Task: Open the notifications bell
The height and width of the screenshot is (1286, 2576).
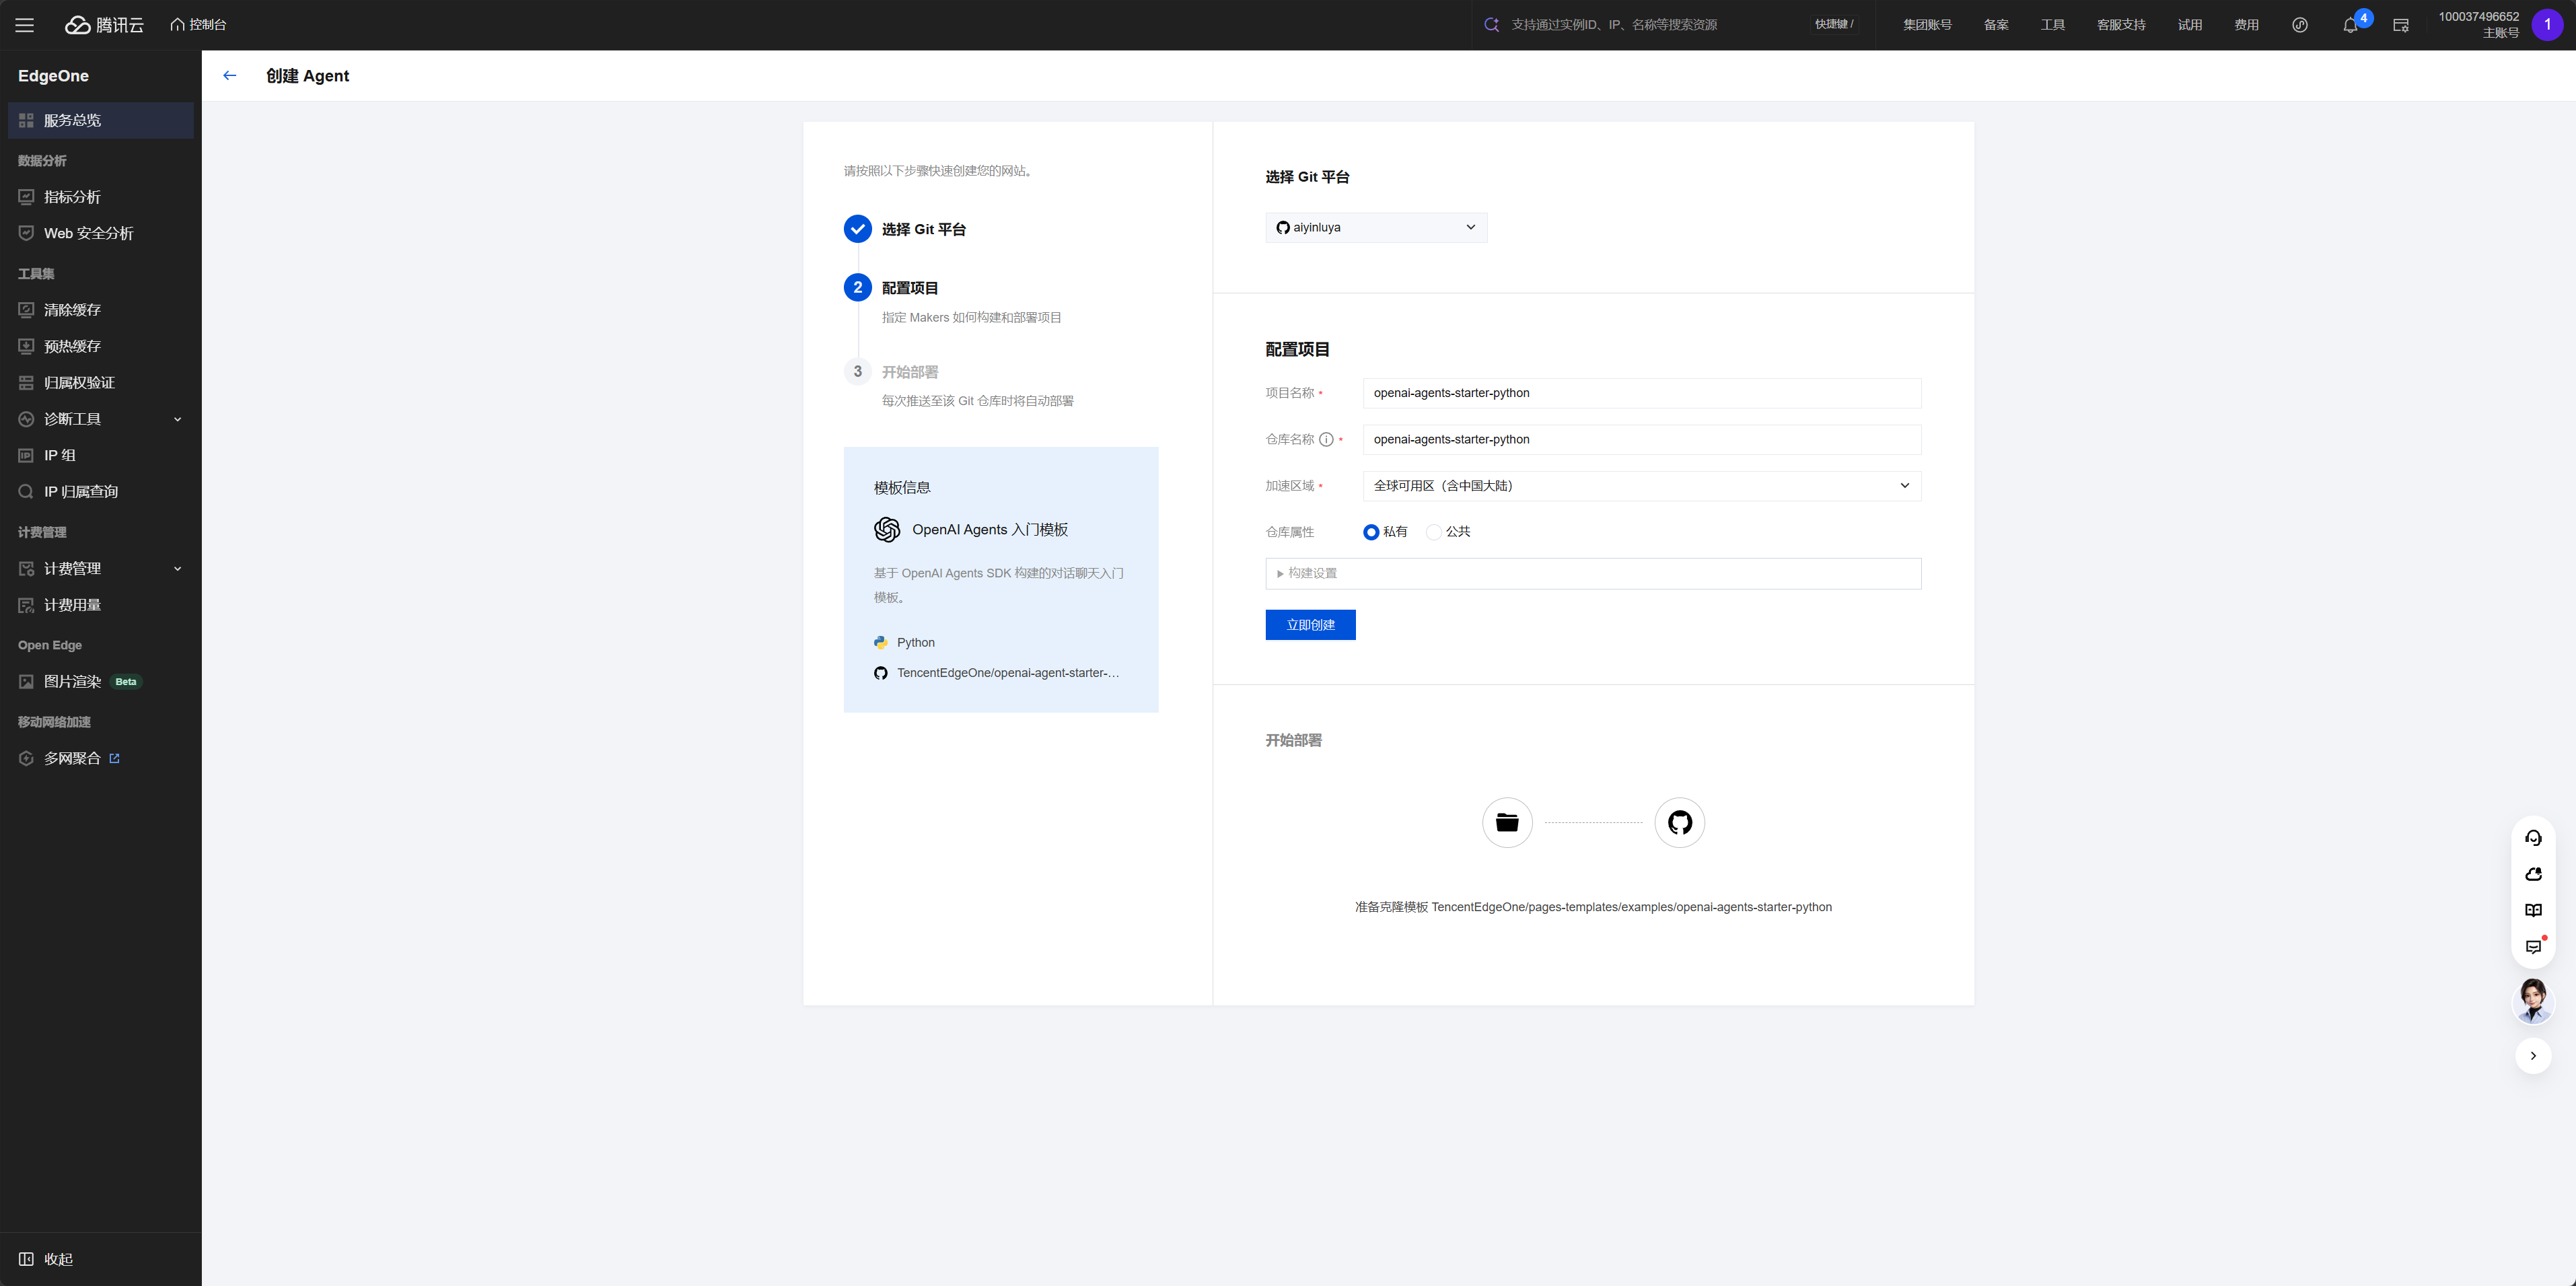Action: pos(2350,25)
